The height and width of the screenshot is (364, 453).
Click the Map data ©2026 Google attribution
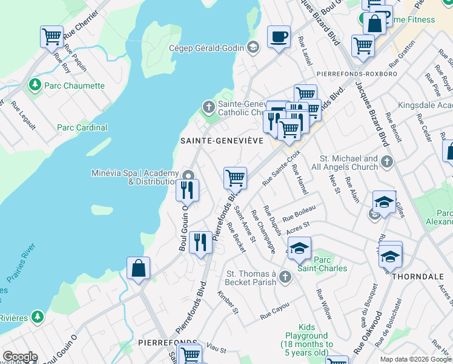(x=416, y=359)
